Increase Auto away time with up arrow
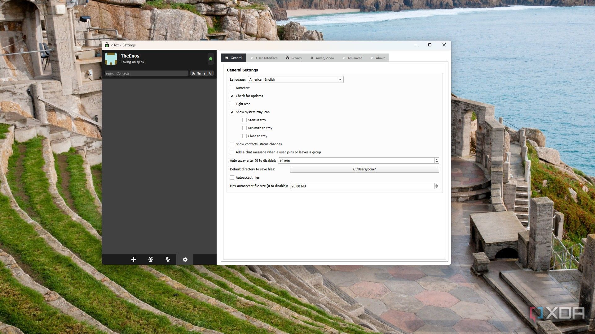 (x=437, y=159)
